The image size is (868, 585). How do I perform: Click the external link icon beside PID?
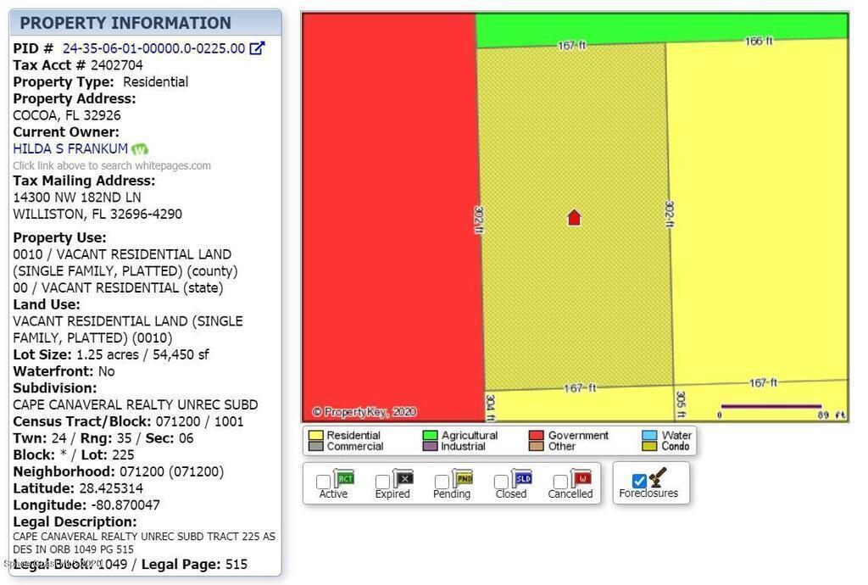(x=257, y=48)
